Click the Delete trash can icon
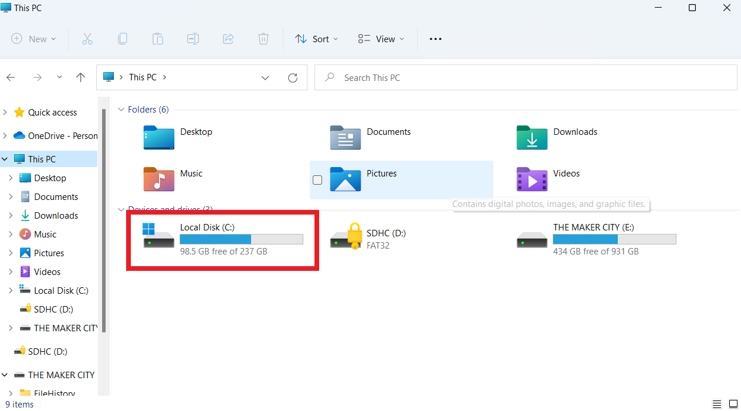 coord(263,39)
